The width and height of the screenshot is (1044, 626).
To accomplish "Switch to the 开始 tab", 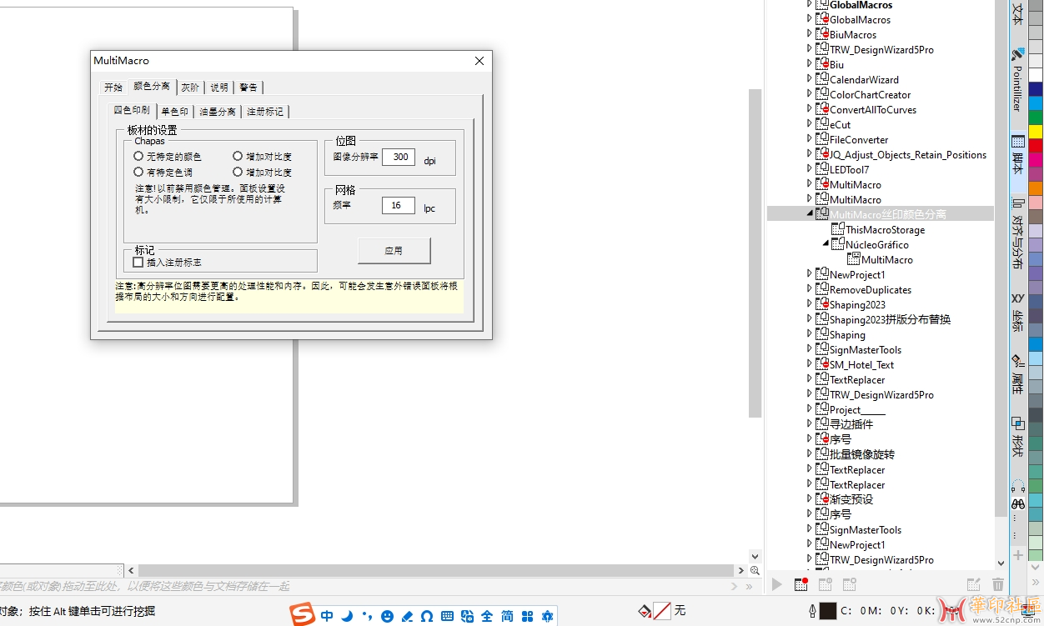I will 113,88.
